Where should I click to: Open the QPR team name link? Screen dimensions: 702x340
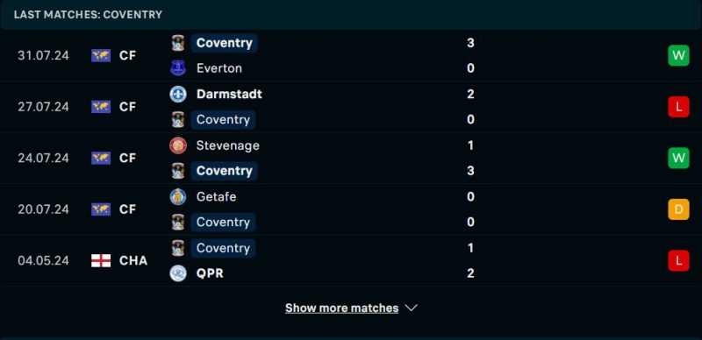210,273
